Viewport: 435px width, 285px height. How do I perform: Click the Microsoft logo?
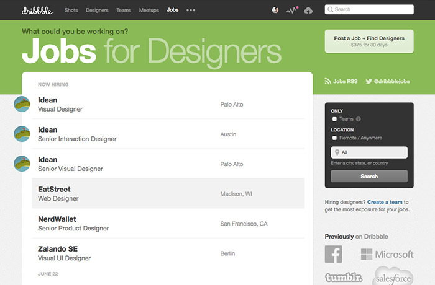(387, 254)
